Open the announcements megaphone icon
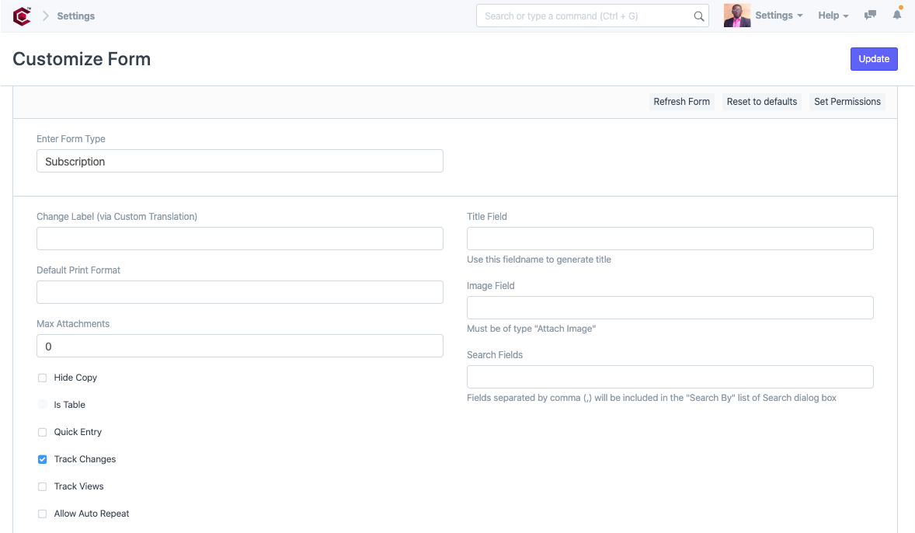This screenshot has width=915, height=533. click(x=870, y=15)
